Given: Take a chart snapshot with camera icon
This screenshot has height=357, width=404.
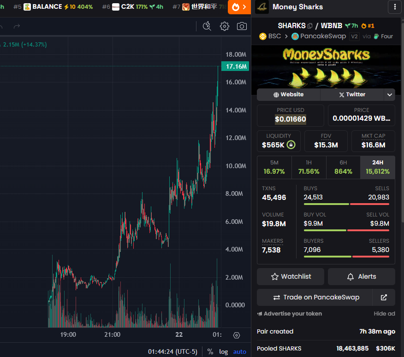Looking at the screenshot, I should (242, 26).
